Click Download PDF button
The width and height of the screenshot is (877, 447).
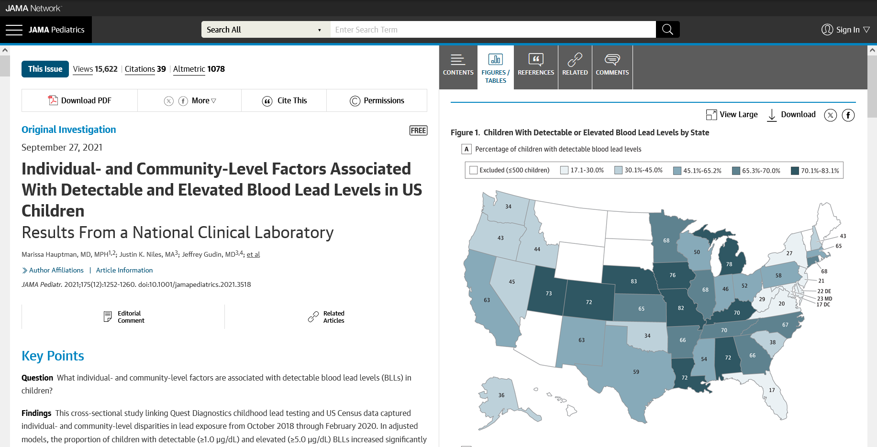tap(79, 101)
